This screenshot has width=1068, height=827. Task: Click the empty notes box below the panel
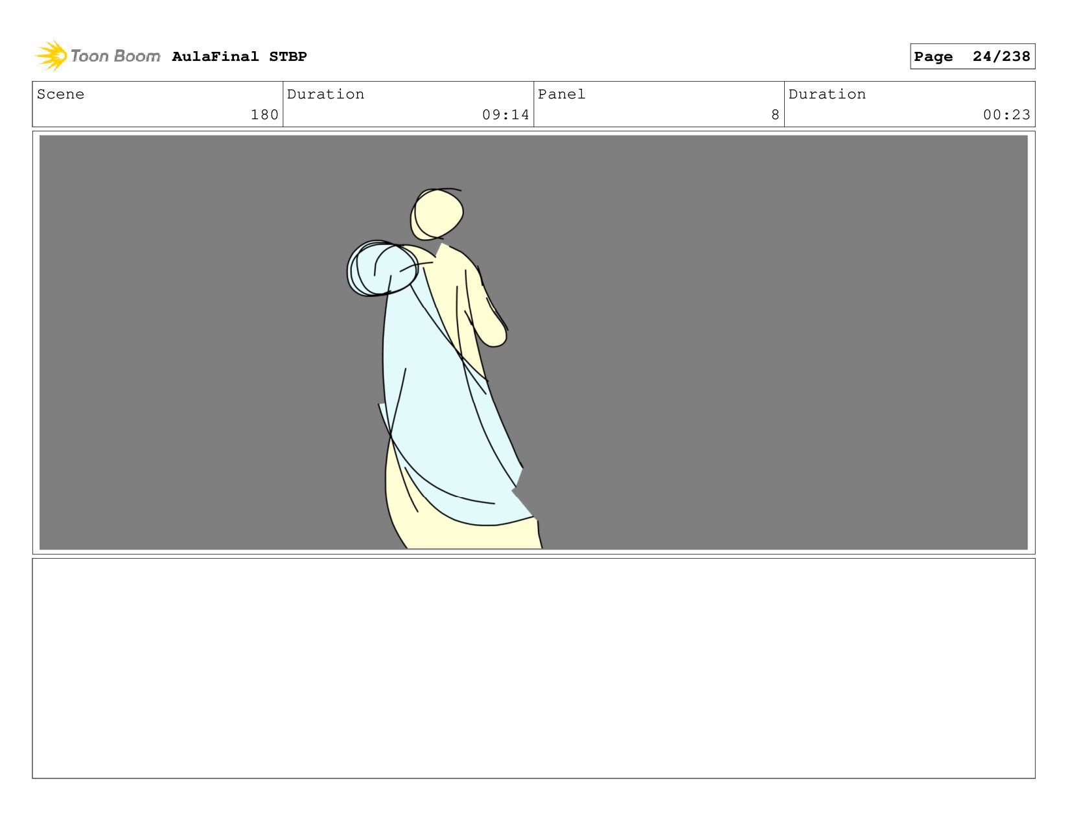533,668
